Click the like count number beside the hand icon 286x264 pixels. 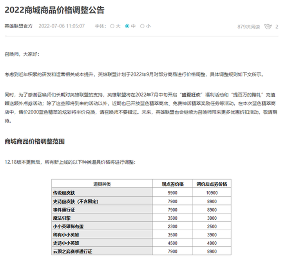coord(277,27)
